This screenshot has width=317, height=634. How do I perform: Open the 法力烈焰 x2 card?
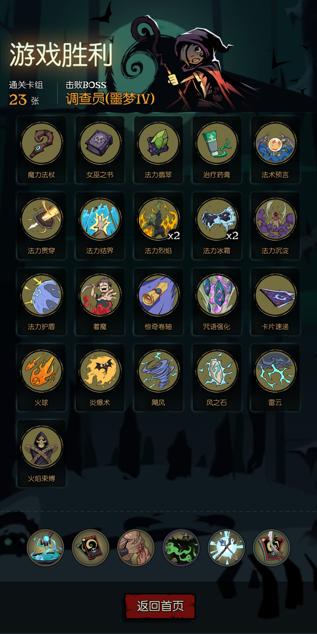coord(158,226)
